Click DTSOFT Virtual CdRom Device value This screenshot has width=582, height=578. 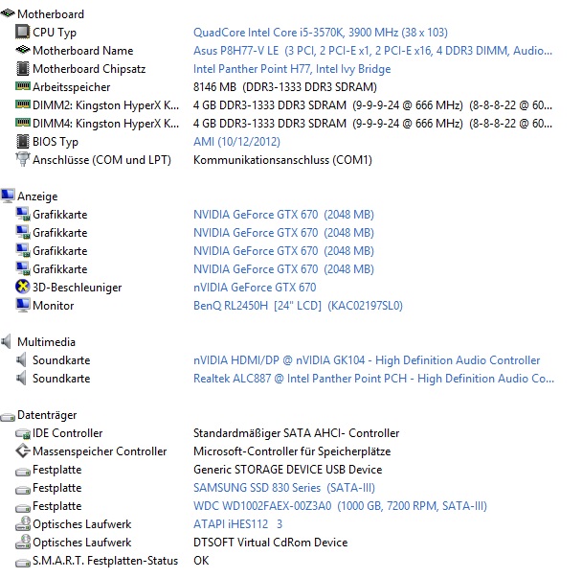click(x=270, y=543)
